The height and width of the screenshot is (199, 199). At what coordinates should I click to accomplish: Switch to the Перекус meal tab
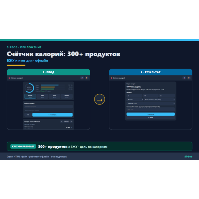tap(67, 96)
